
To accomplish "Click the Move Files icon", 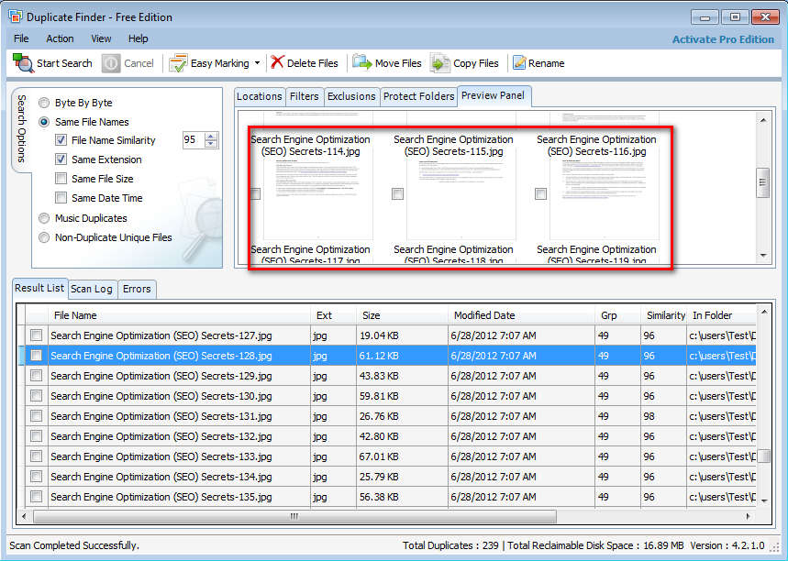I will pyautogui.click(x=362, y=63).
